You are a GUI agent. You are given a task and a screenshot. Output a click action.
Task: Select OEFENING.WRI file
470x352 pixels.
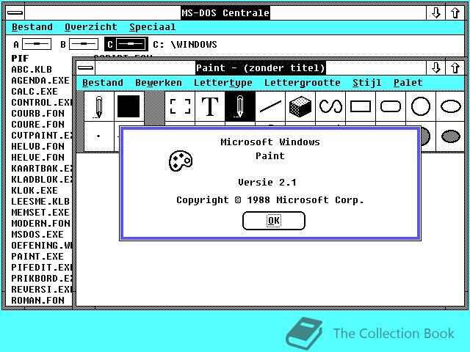pyautogui.click(x=42, y=246)
